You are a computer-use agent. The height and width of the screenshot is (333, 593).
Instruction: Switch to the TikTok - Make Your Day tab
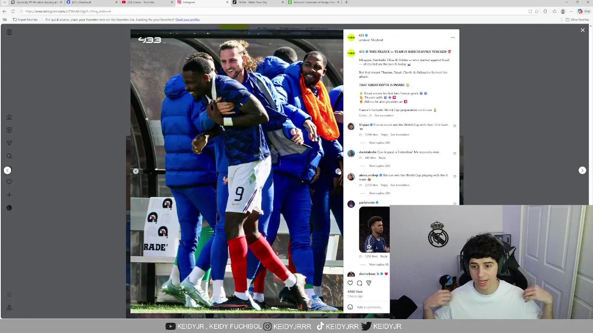coord(258,2)
